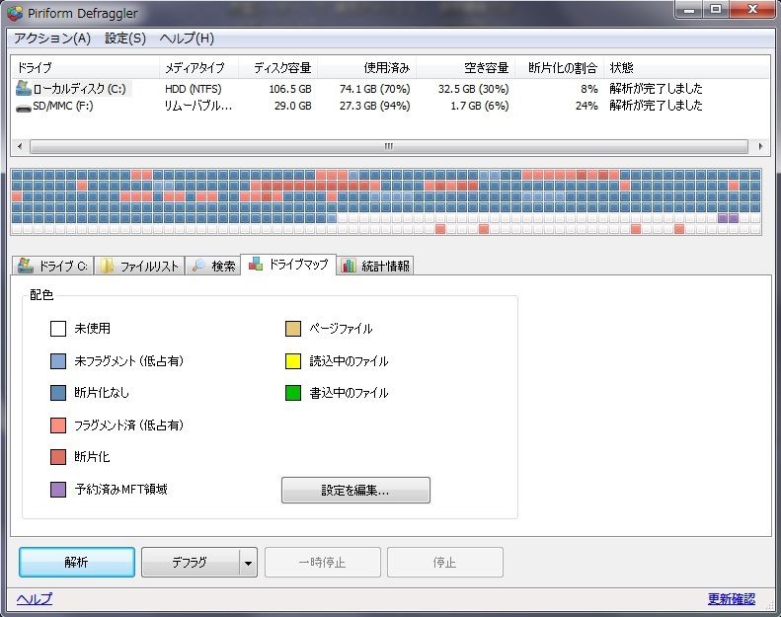Click the bar chart icon on 統計情報 tab
Viewport: 781px width, 617px height.
coord(349,266)
